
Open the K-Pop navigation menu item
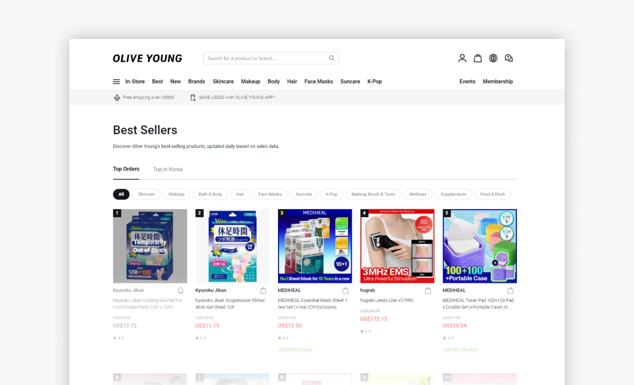[x=375, y=81]
